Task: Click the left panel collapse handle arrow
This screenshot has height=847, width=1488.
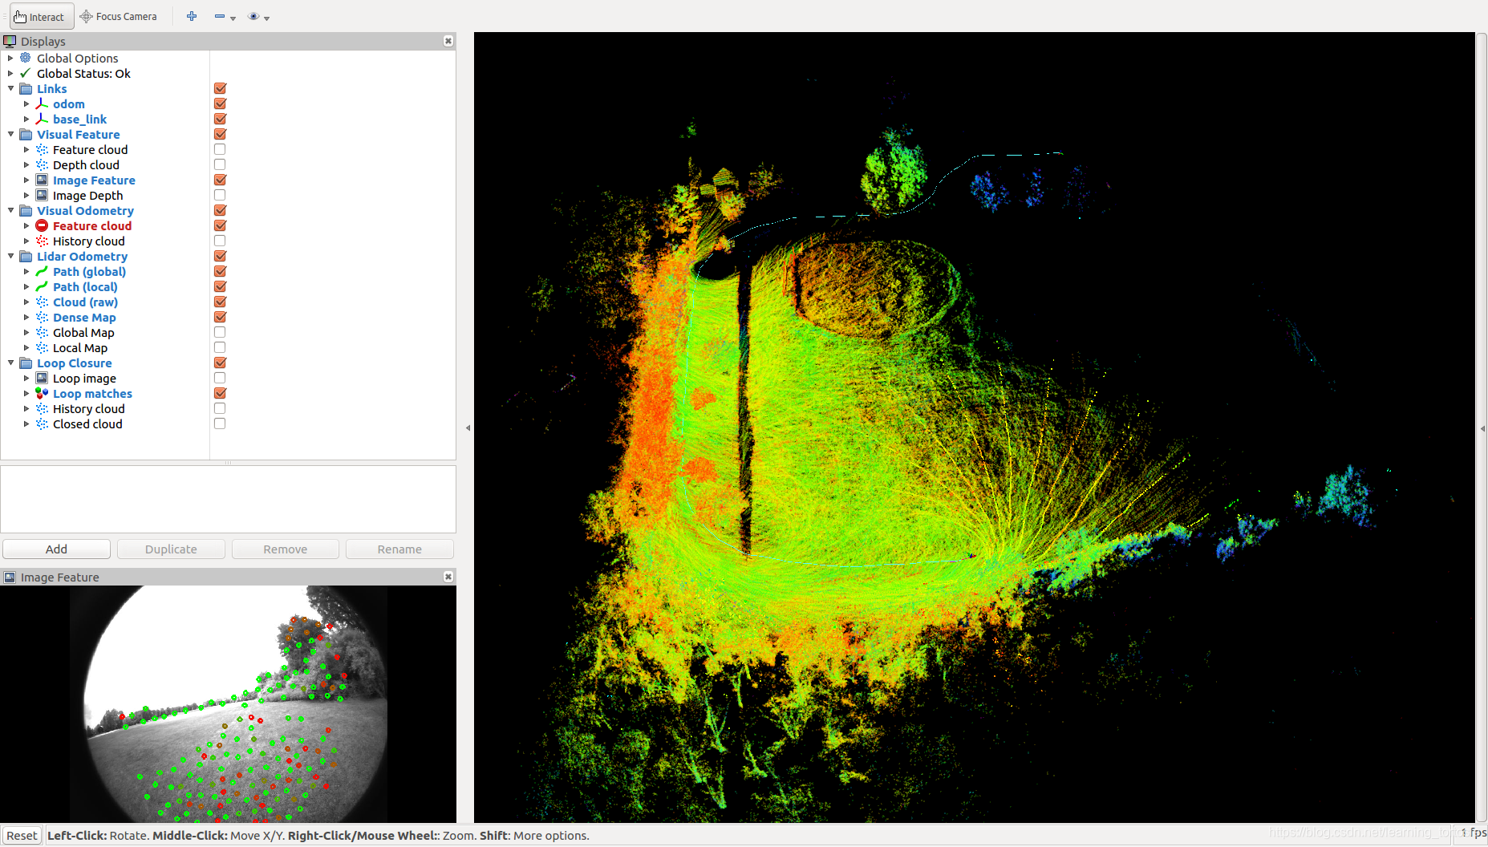Action: 468,428
